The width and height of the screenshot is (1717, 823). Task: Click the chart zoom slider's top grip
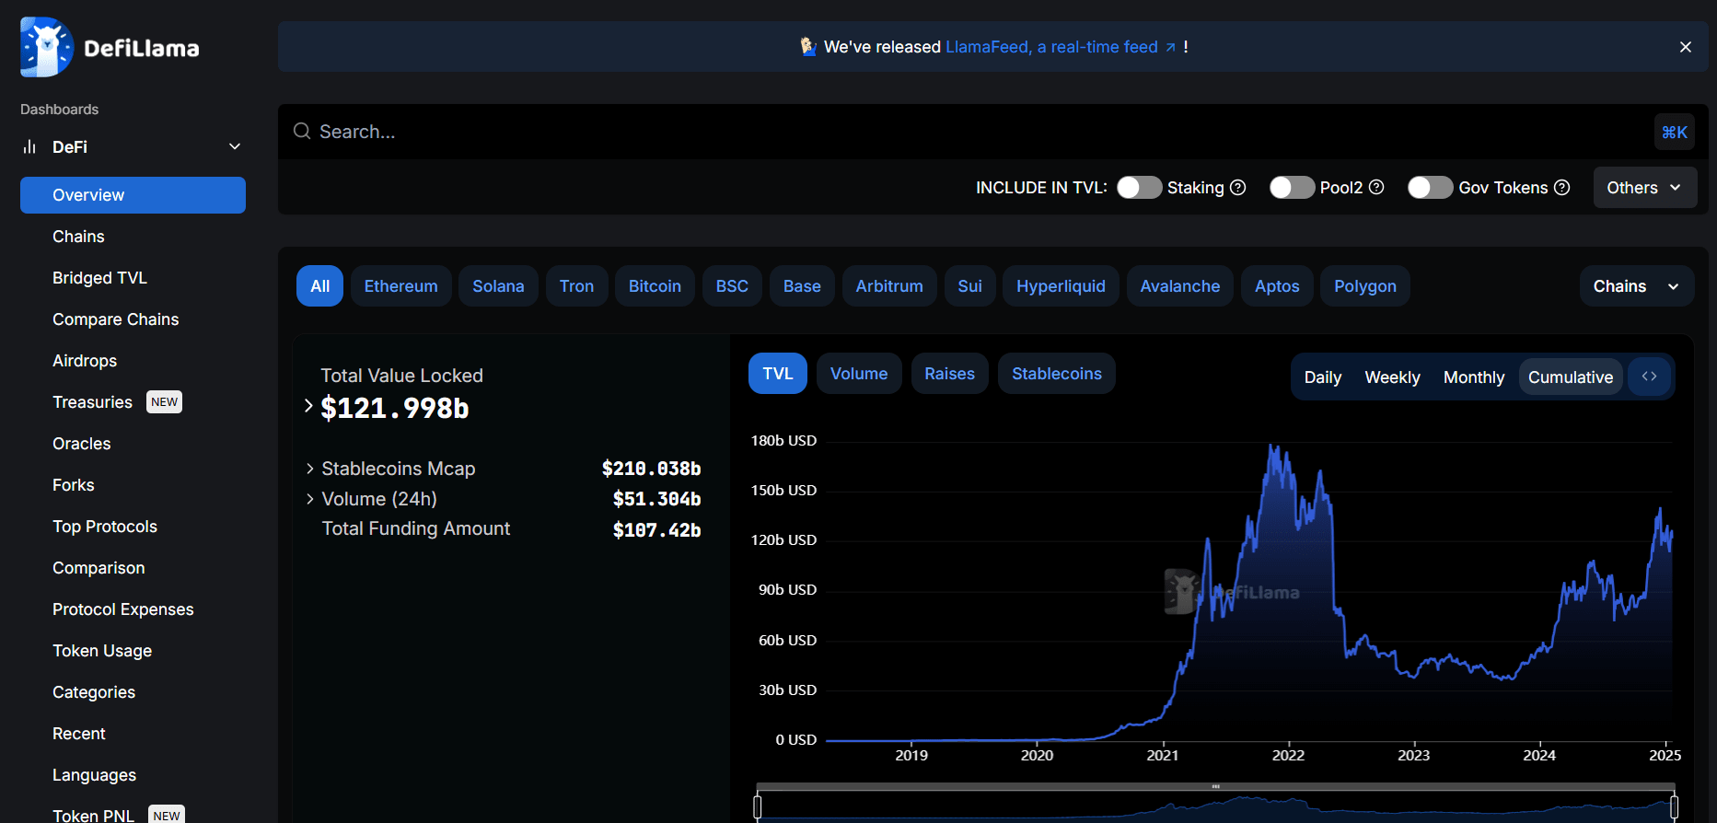pyautogui.click(x=1215, y=787)
